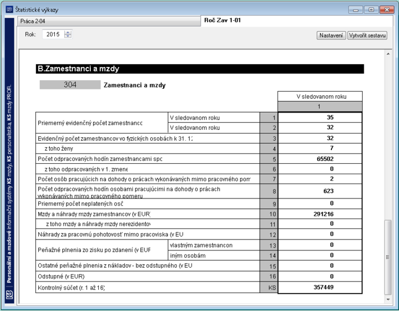Click the scrollbar up arrow
Image resolution: width=399 pixels, height=311 pixels.
point(388,54)
